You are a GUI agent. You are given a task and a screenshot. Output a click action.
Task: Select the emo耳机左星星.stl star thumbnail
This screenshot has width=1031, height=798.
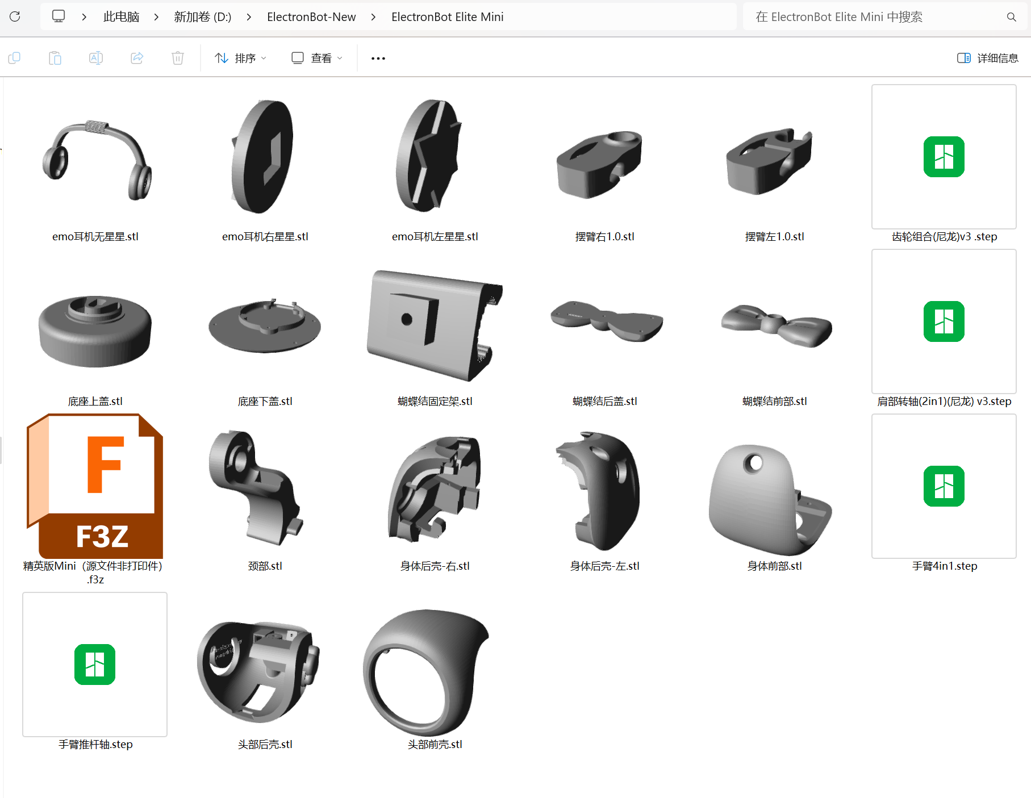point(429,157)
